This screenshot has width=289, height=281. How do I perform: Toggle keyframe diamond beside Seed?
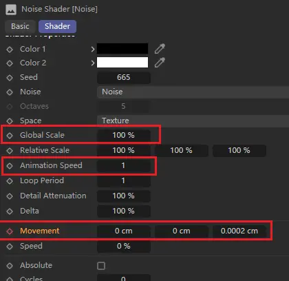pyautogui.click(x=10, y=78)
